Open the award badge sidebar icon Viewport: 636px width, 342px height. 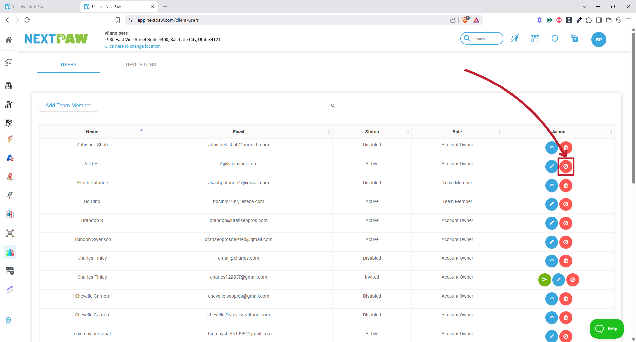click(9, 320)
